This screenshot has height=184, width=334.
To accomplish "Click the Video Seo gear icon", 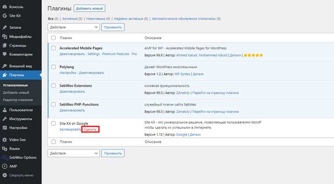I will (x=4, y=139).
